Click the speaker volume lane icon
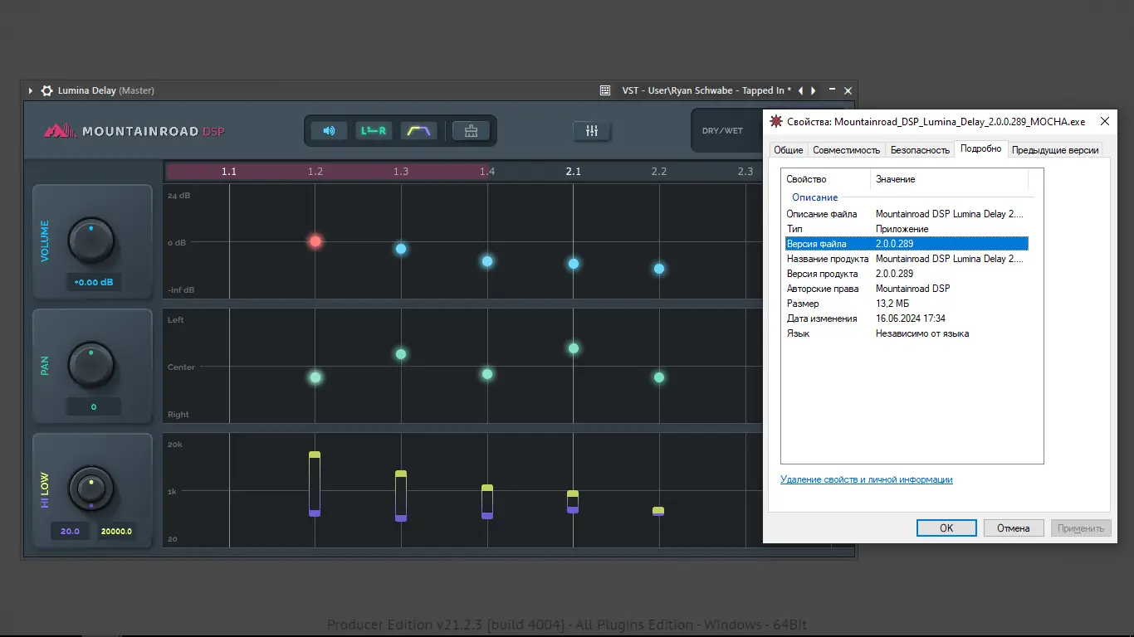Image resolution: width=1134 pixels, height=637 pixels. [x=329, y=130]
